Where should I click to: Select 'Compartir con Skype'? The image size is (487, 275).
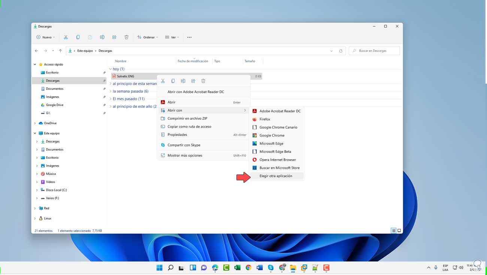203,145
